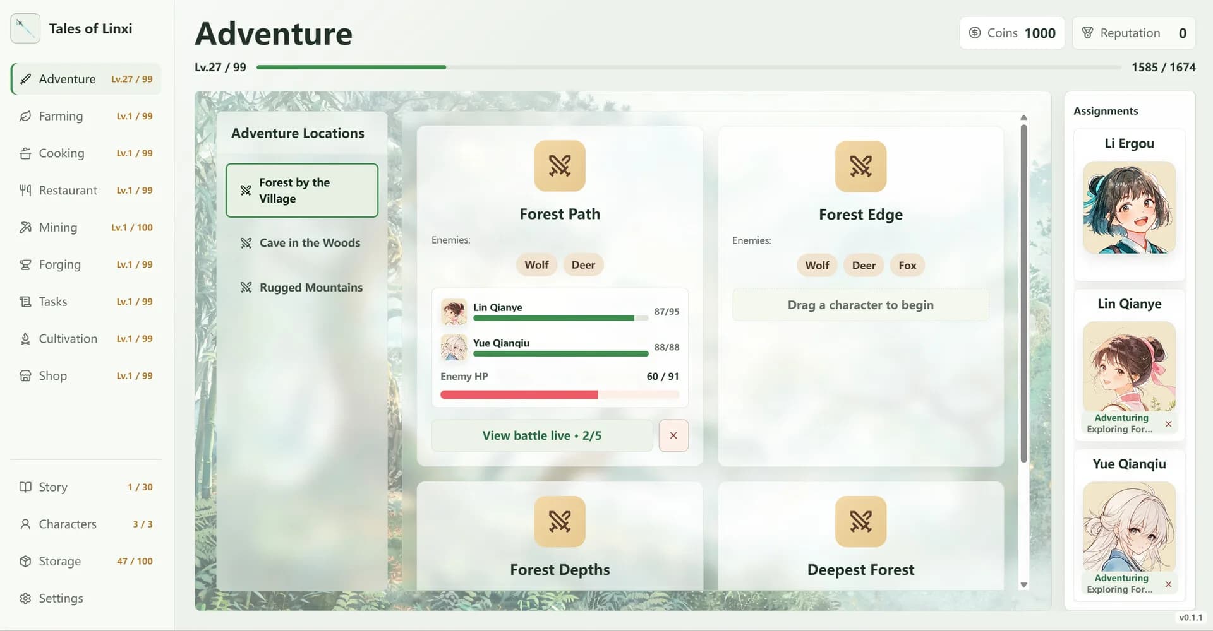This screenshot has width=1213, height=631.
Task: Remove Lin Qianye's adventuring assignment
Action: [1168, 424]
